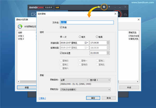The width and height of the screenshot is (156, 108).
Task: Close the 定时录制 dialog with the X
Action: (115, 14)
